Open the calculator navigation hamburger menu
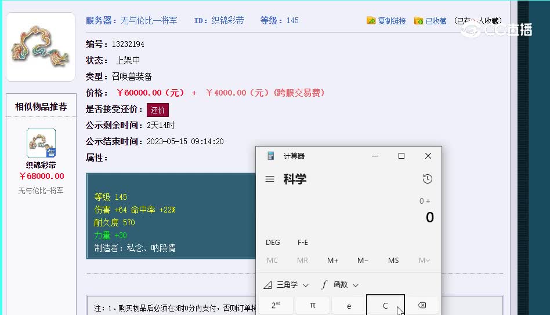 tap(269, 179)
